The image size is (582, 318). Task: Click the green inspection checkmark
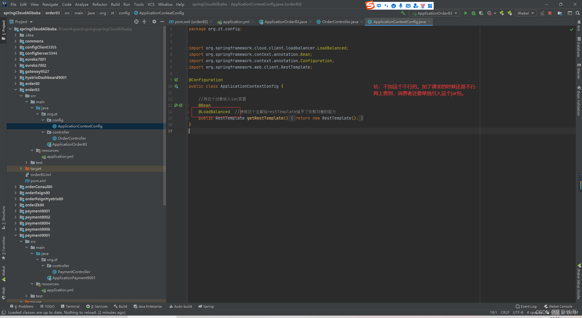click(572, 29)
